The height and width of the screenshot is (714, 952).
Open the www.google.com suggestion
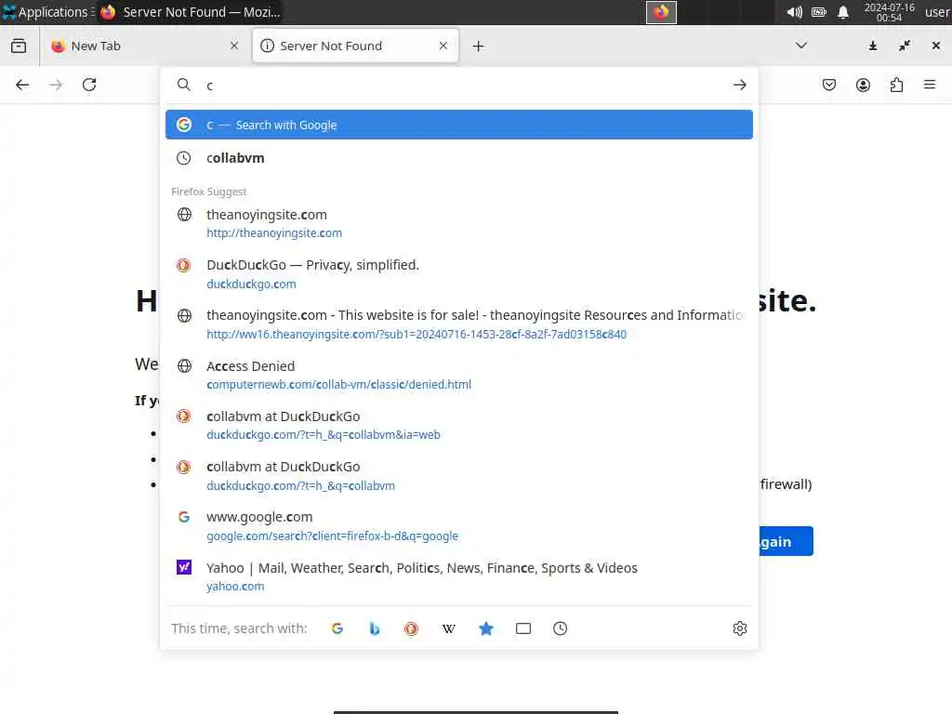459,526
